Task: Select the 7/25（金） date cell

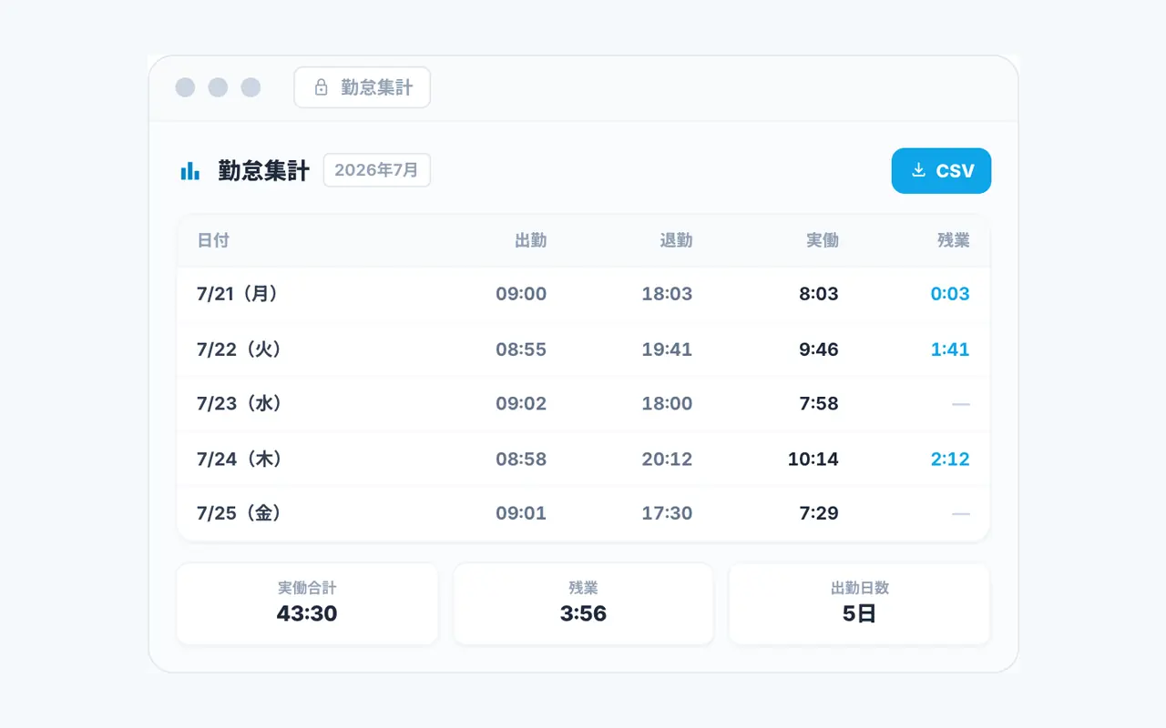Action: click(x=240, y=513)
